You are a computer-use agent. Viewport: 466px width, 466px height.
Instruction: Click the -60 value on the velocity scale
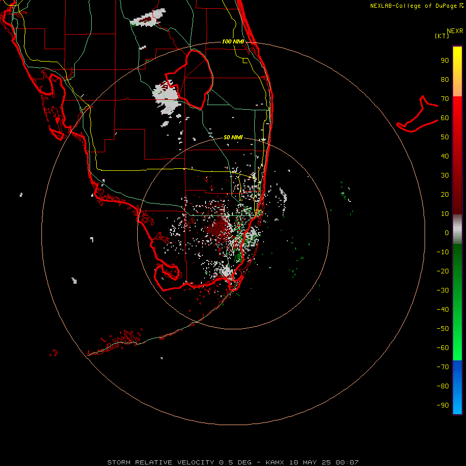click(x=443, y=348)
